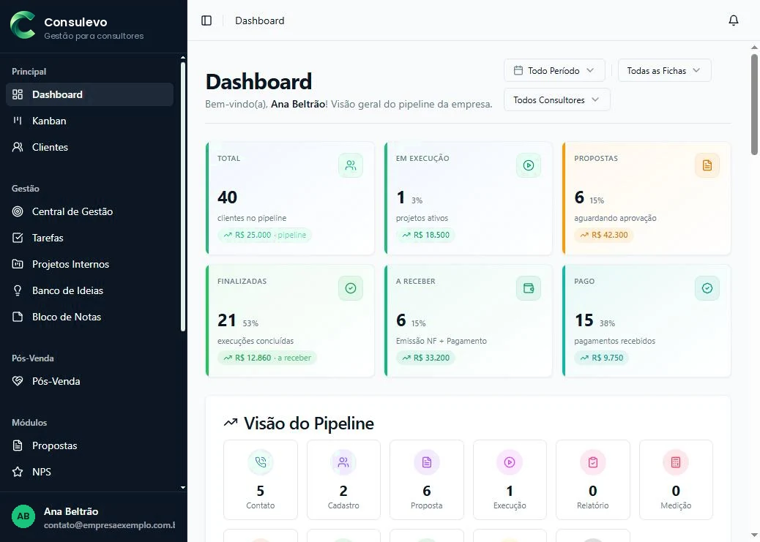Click the Medição pipeline stage tile
The width and height of the screenshot is (760, 542).
point(676,480)
